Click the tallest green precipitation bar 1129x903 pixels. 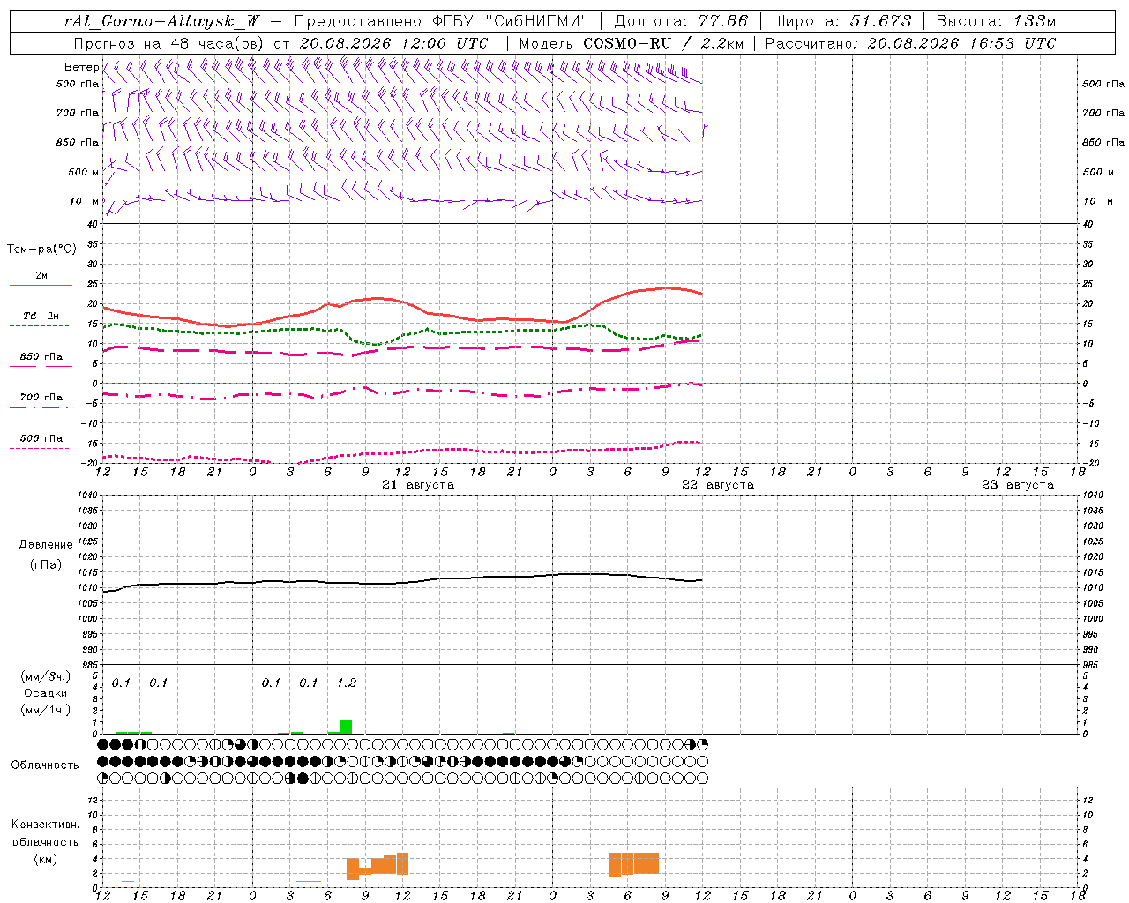pyautogui.click(x=346, y=727)
